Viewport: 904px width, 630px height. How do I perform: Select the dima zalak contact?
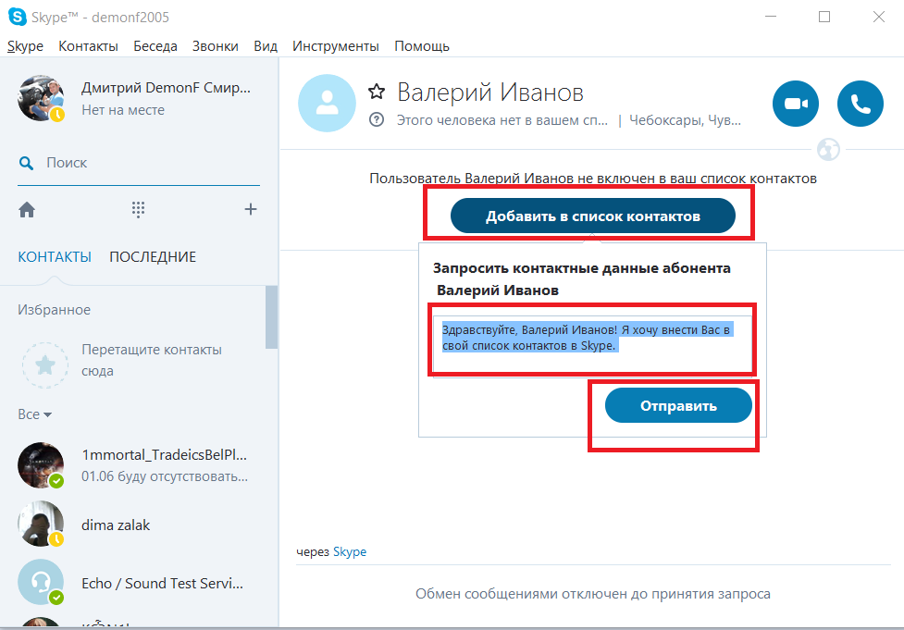(116, 525)
